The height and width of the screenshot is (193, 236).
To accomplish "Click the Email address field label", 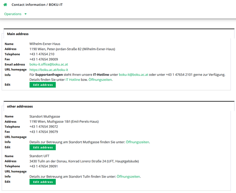I will coord(15,64).
